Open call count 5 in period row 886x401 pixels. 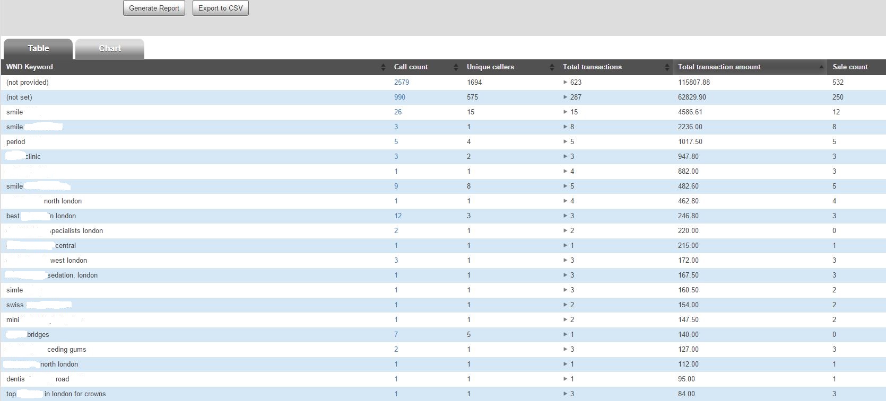396,141
